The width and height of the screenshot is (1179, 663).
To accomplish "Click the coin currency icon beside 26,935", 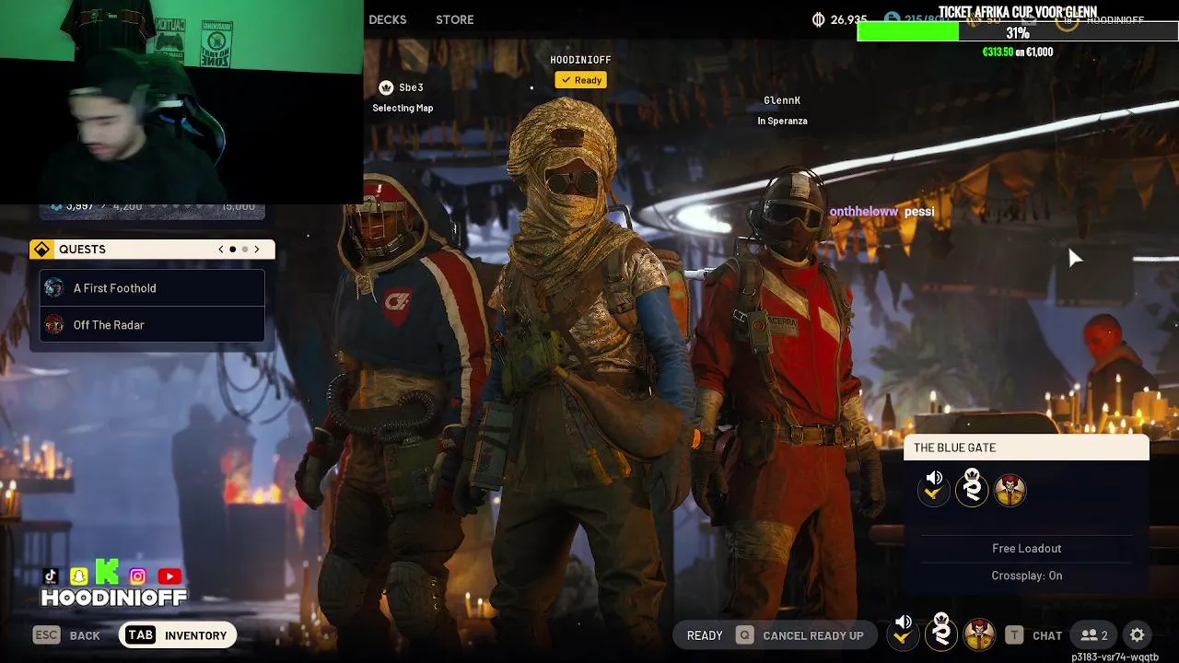I will [x=819, y=19].
